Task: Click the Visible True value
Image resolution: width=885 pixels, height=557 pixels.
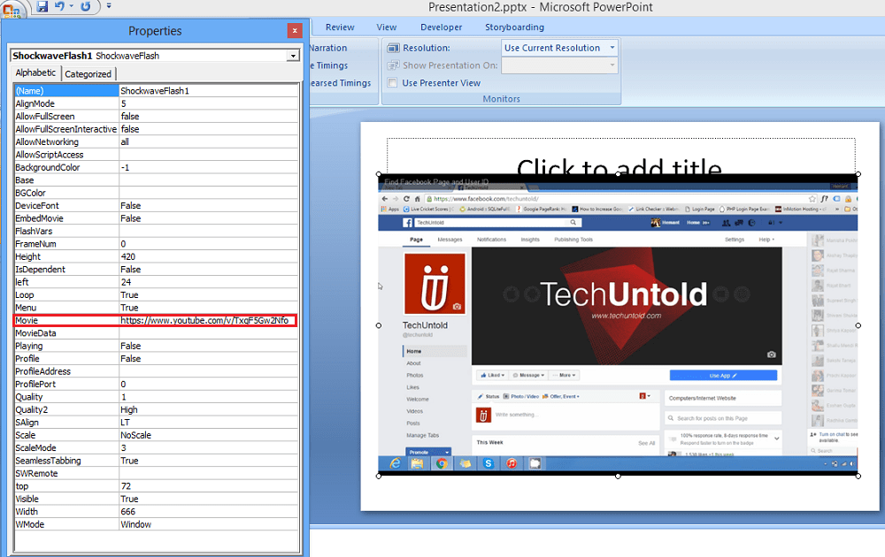Action: click(x=208, y=499)
